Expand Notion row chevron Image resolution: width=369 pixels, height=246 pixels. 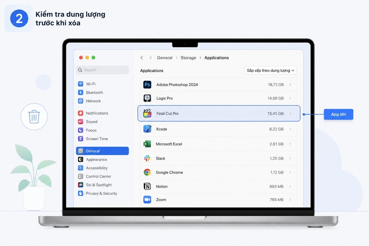coord(290,186)
